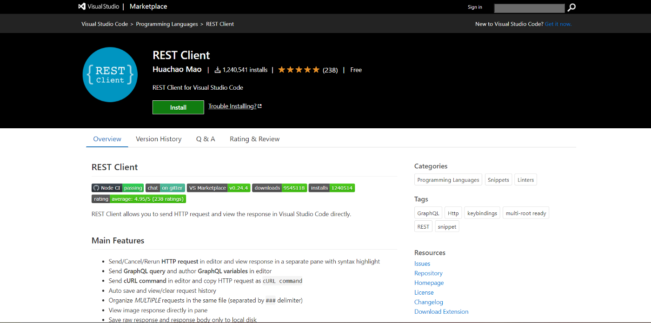
Task: Click the five-star rating icons
Action: (299, 70)
